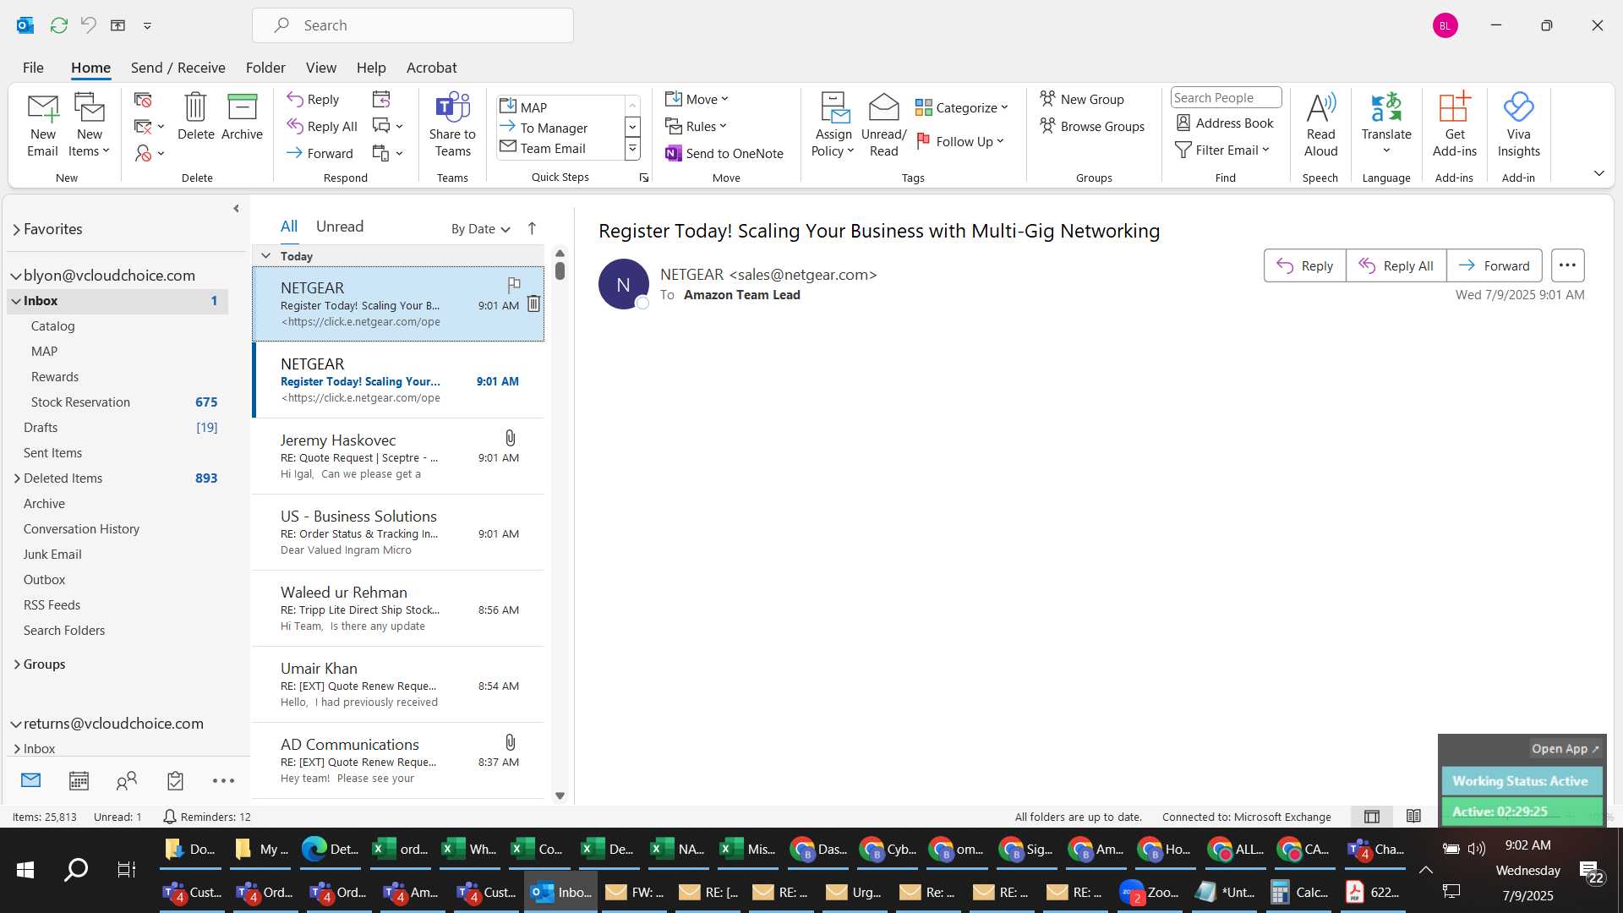Open Rules dropdown
1623x913 pixels.
[x=696, y=126]
